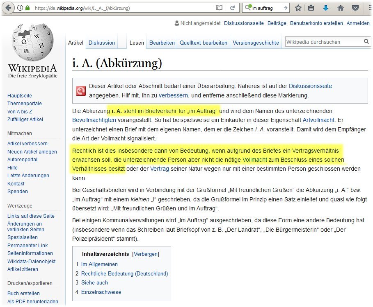Go to browser home icon

click(x=341, y=8)
